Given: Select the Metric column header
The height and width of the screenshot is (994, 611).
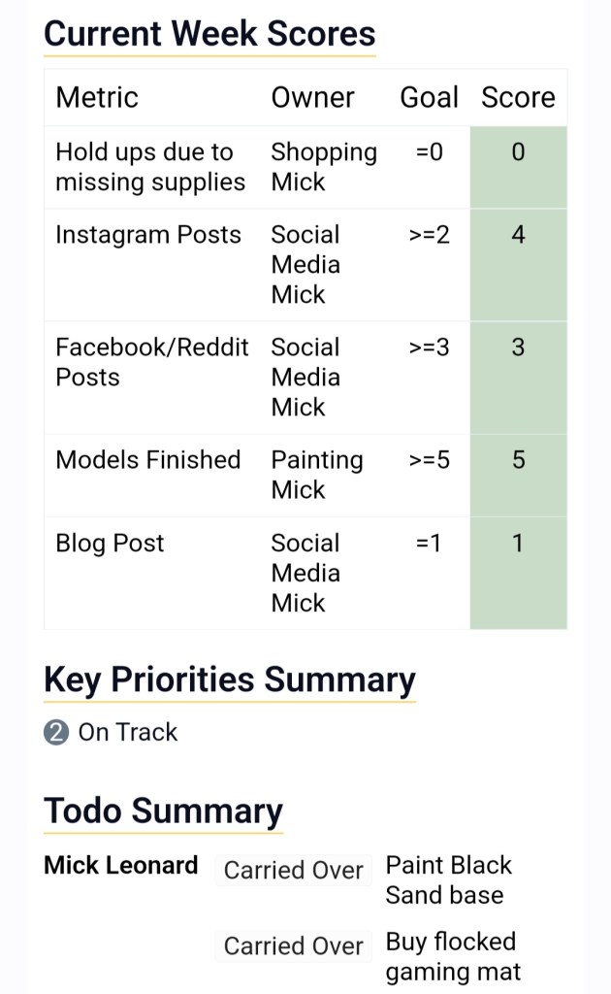Looking at the screenshot, I should 97,97.
